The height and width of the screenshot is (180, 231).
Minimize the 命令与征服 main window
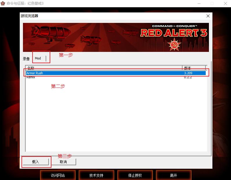(x=199, y=3)
